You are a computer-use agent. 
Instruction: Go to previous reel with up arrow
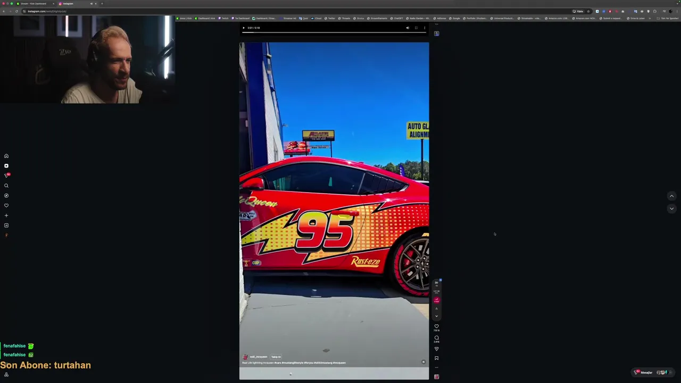[671, 196]
